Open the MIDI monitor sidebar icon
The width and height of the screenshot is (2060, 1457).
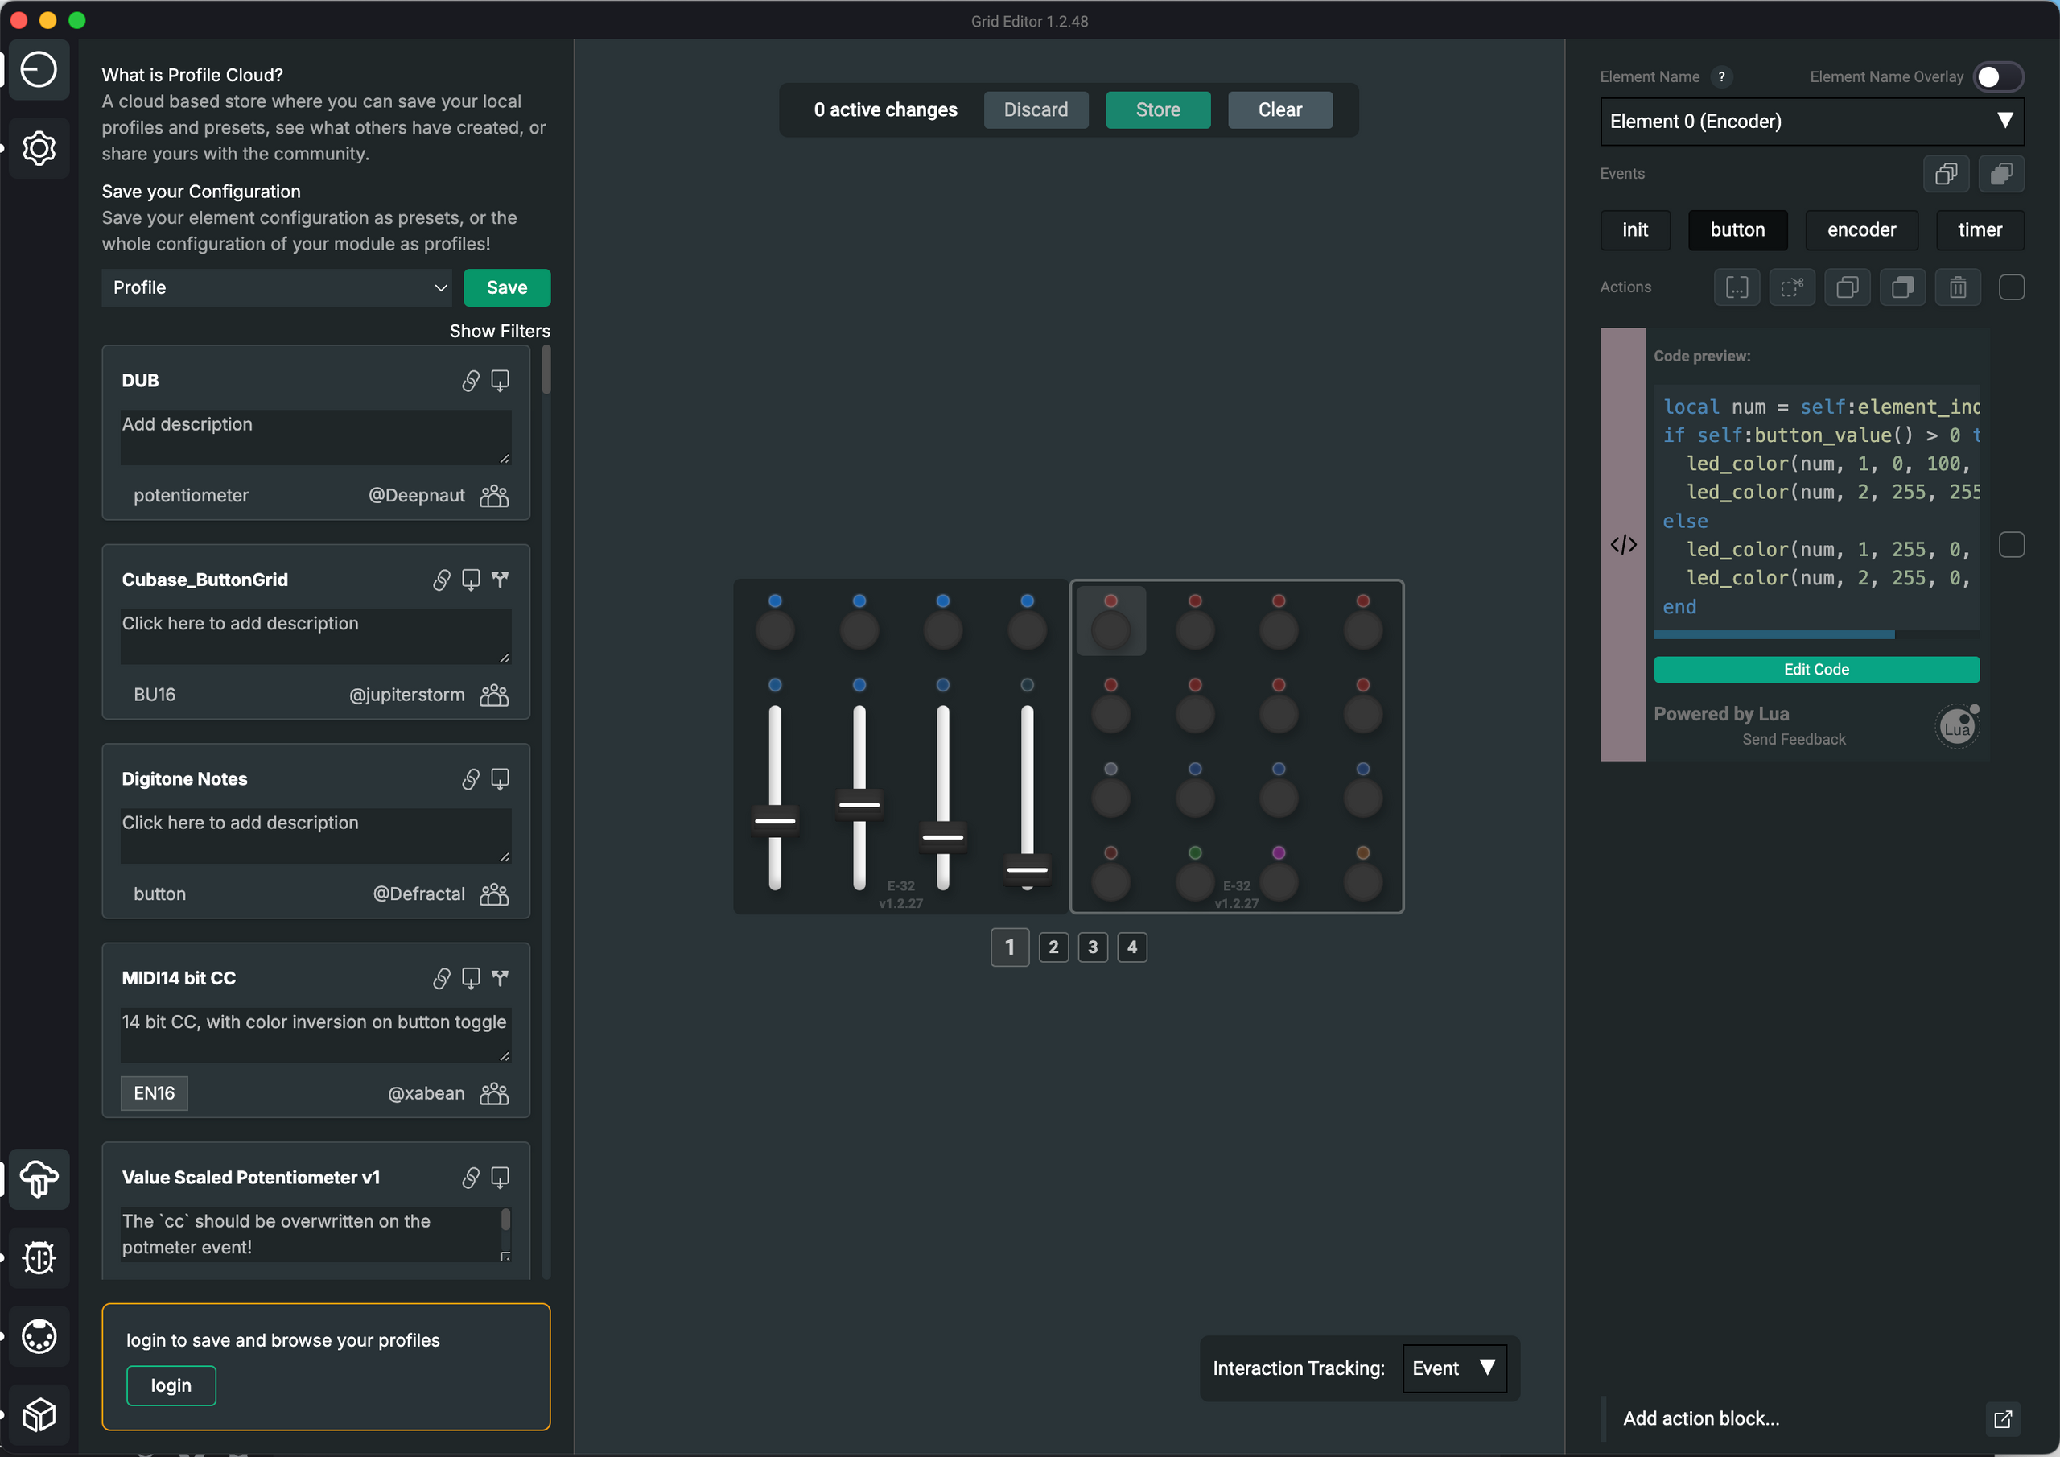point(39,1337)
